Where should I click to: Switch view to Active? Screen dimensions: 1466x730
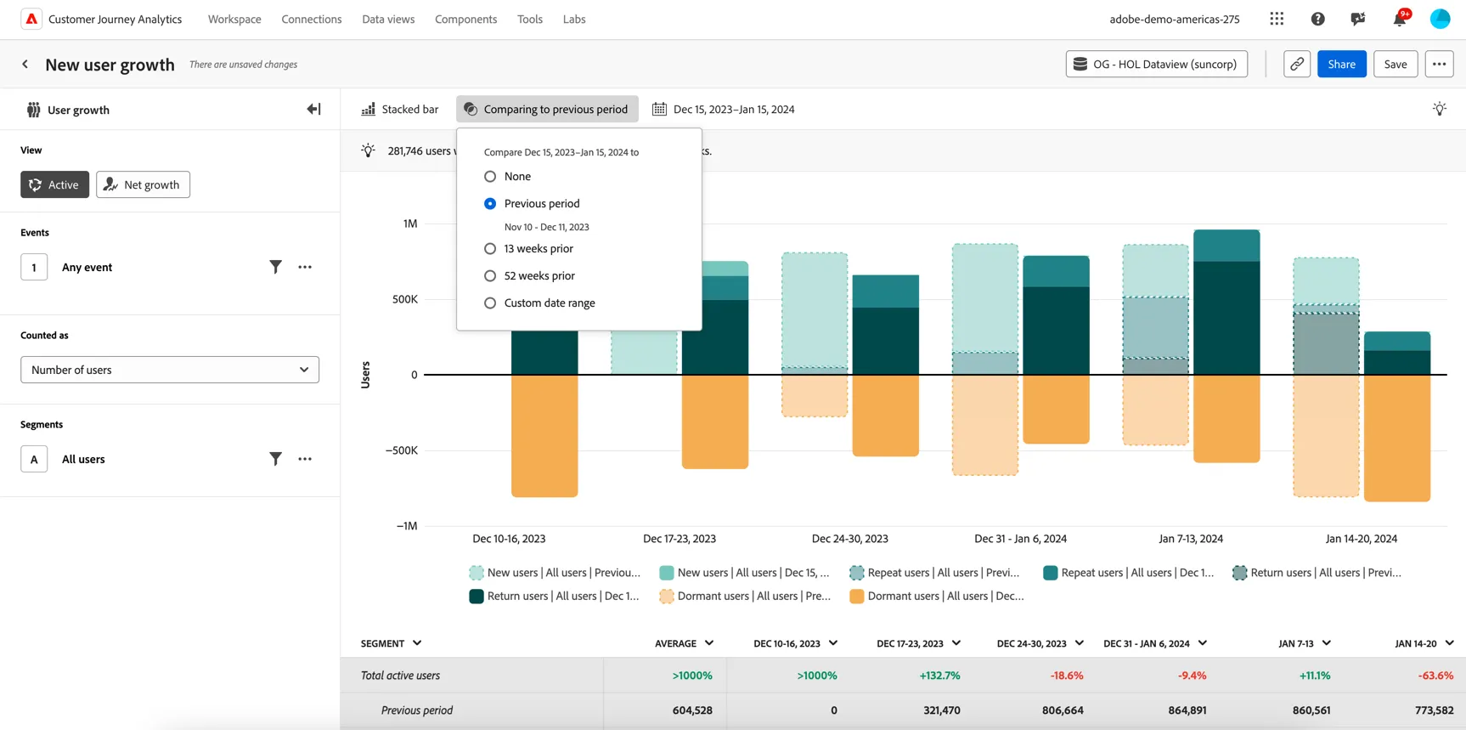[x=54, y=184]
